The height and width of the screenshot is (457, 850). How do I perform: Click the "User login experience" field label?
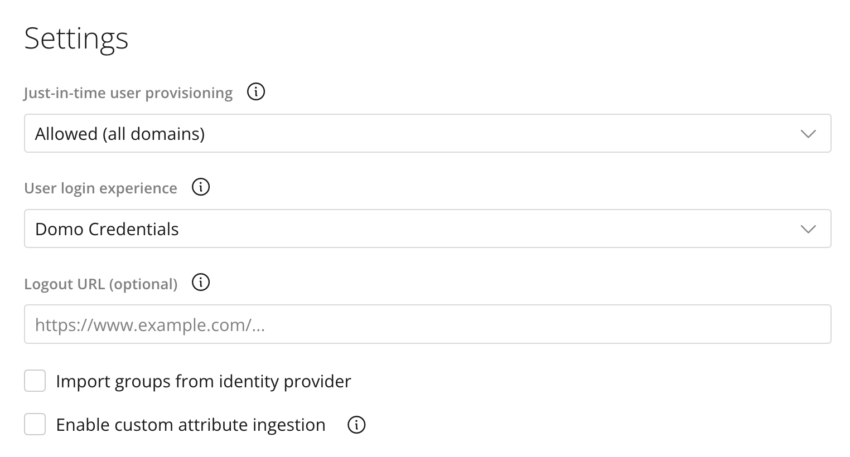(100, 188)
